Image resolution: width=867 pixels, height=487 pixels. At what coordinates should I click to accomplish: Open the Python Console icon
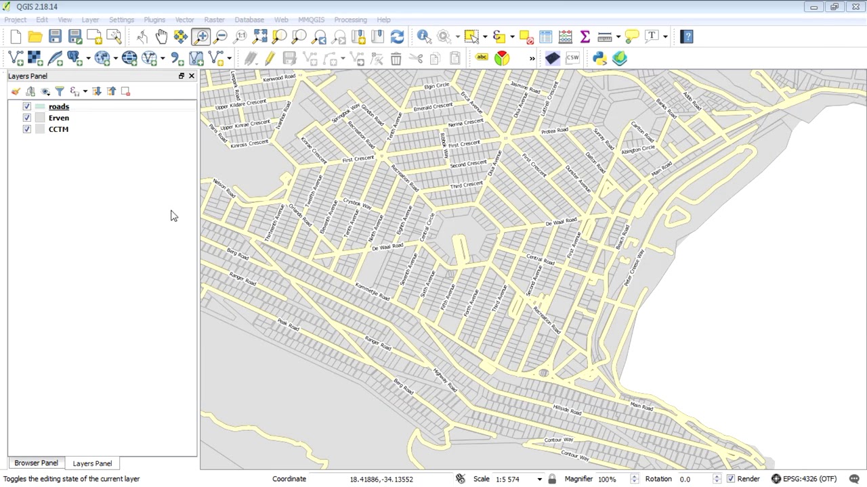600,58
